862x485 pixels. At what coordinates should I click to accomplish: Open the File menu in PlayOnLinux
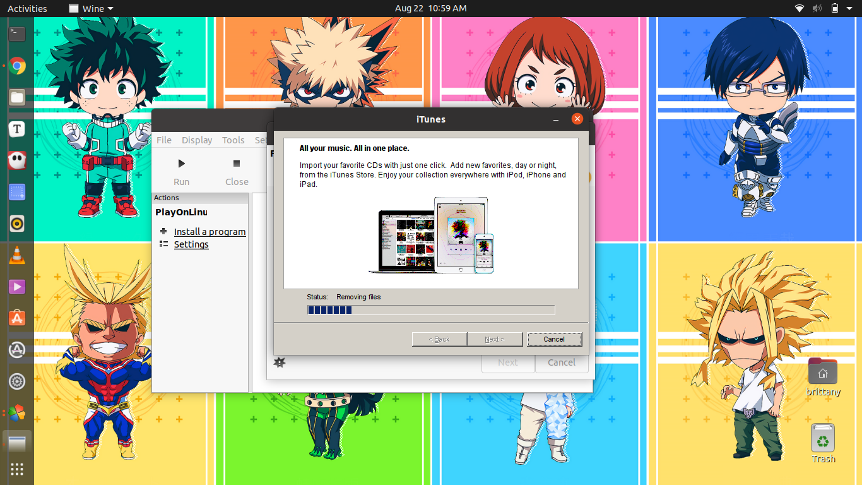pos(164,140)
